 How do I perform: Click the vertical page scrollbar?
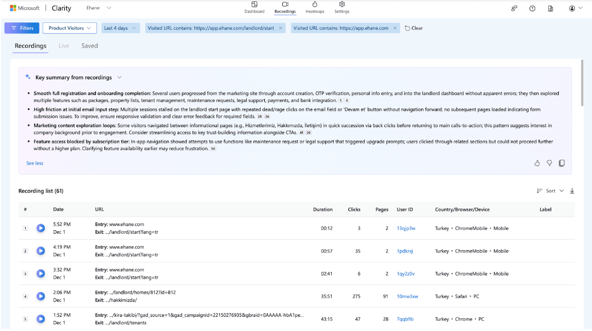pos(581,83)
